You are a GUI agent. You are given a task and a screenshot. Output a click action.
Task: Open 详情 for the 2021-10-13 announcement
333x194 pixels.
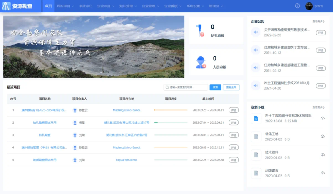[321, 50]
